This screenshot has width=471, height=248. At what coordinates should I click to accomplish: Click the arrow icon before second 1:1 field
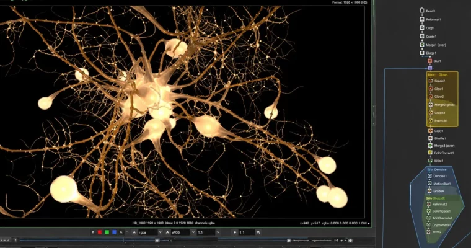235,232
